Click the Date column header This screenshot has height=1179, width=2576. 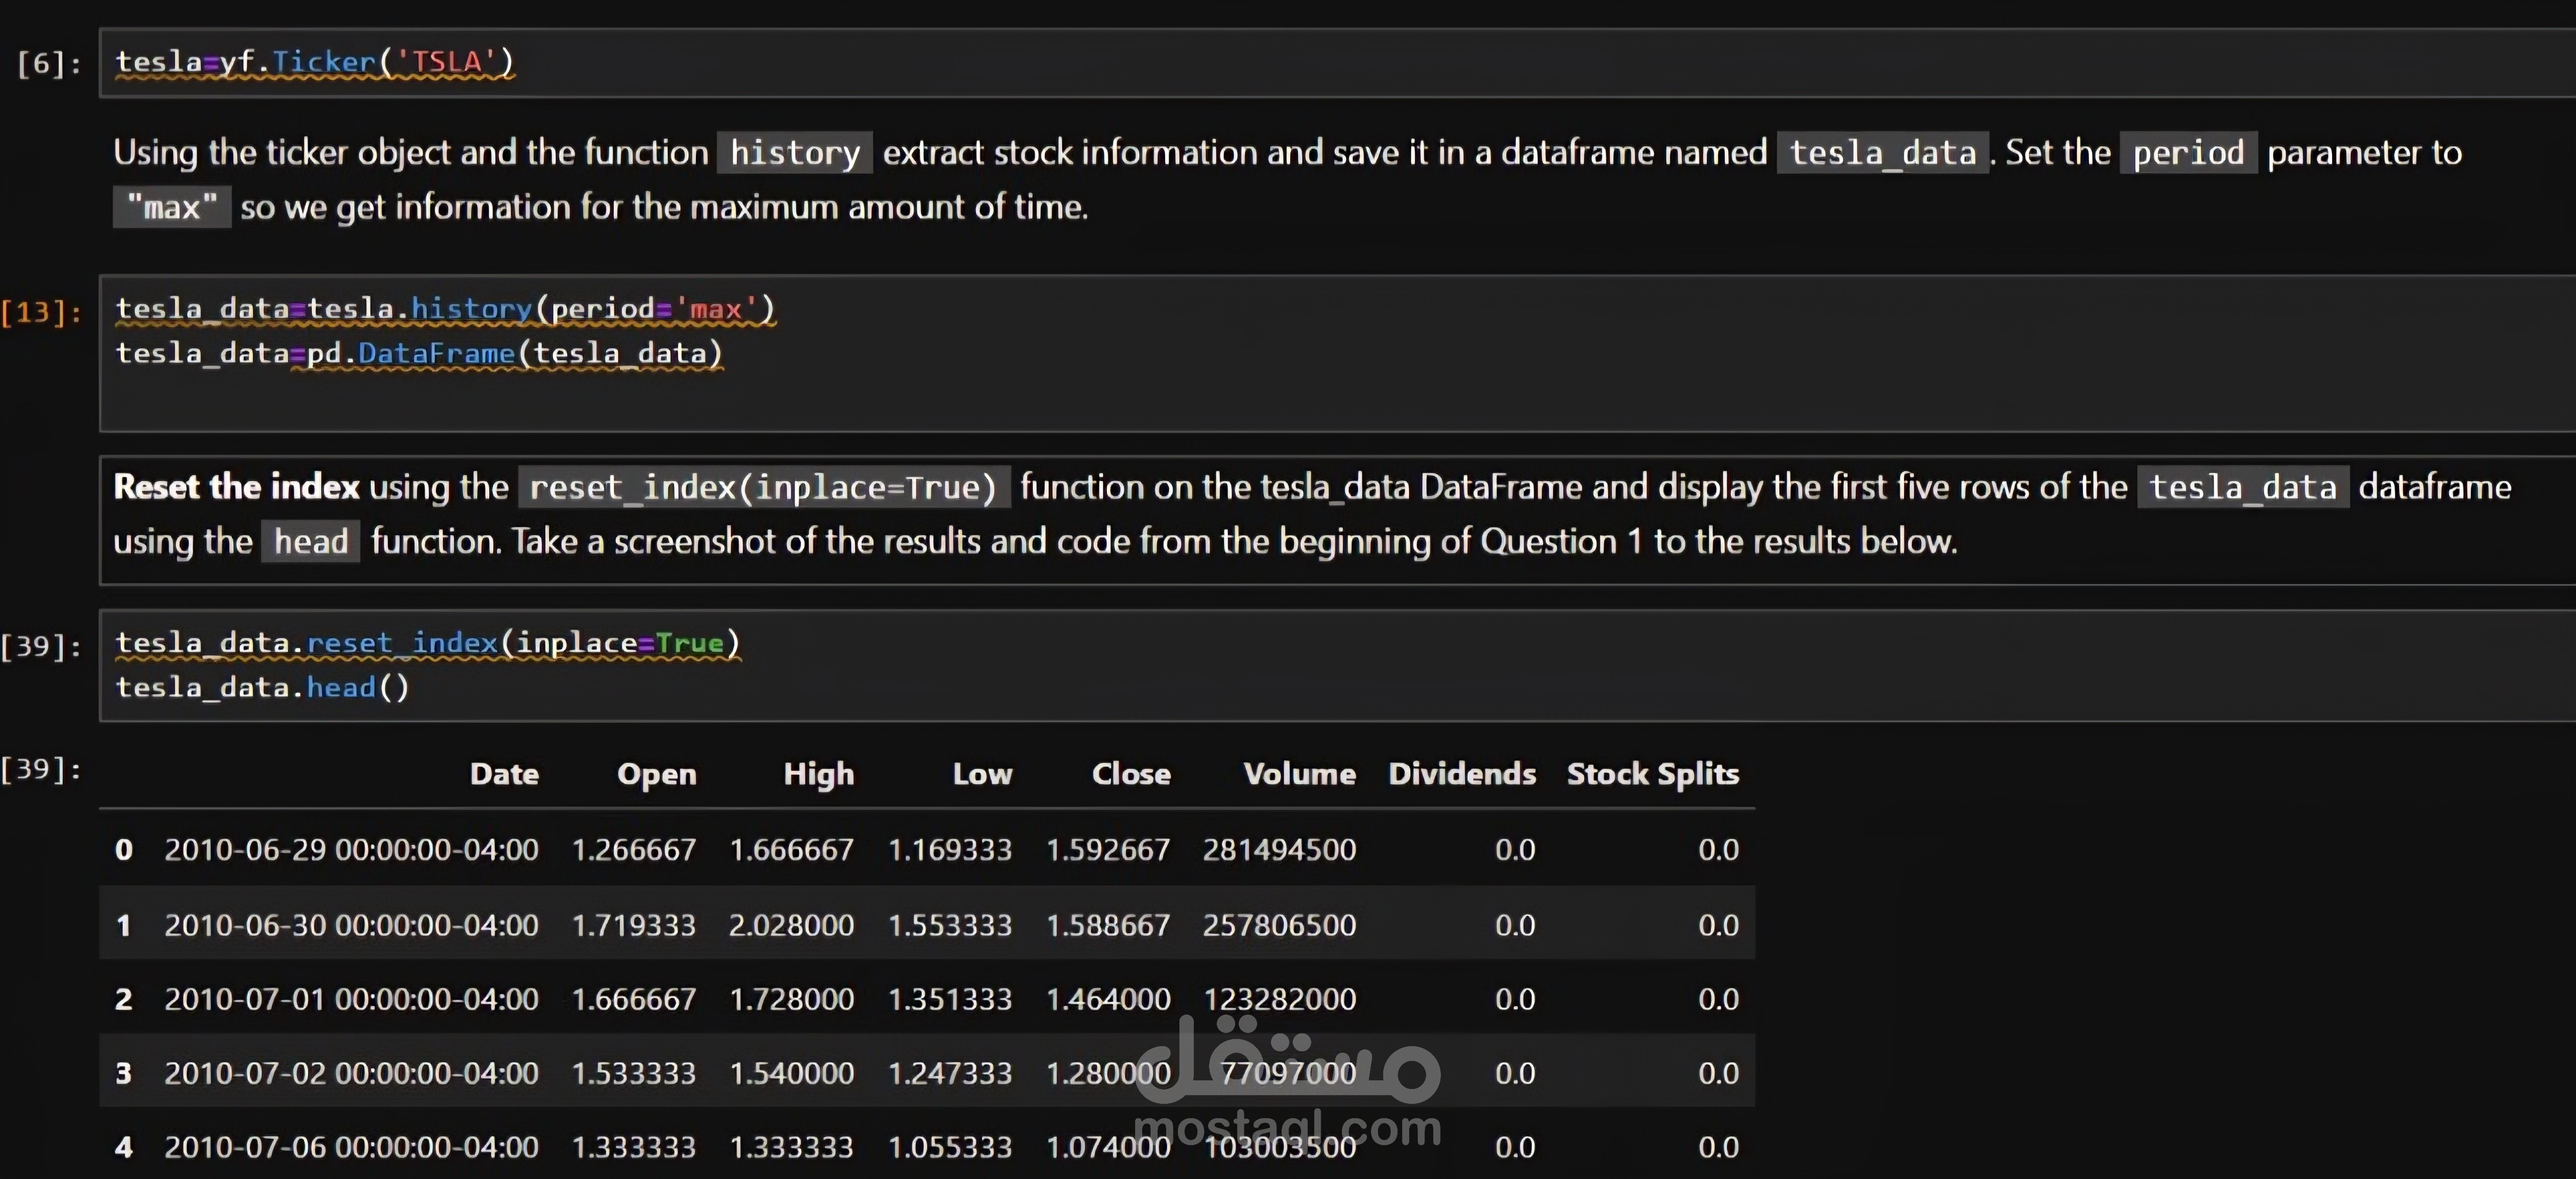pos(504,774)
